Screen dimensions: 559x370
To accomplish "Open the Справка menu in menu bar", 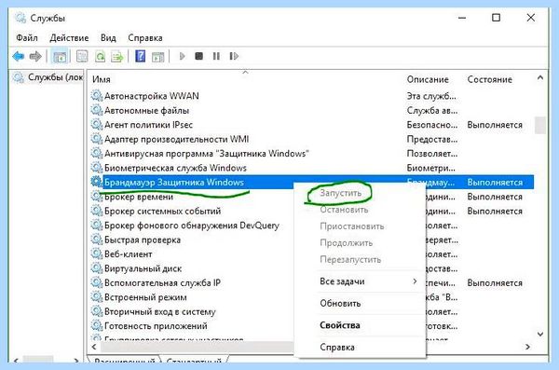I will [x=145, y=38].
